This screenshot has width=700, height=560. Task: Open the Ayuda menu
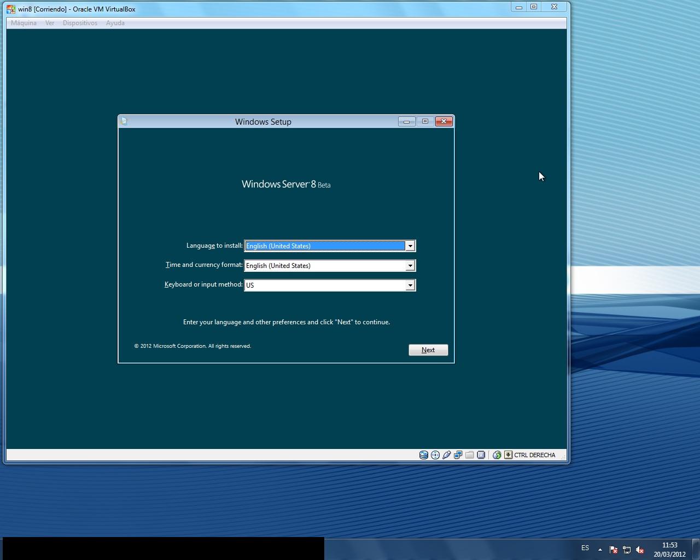[x=115, y=23]
